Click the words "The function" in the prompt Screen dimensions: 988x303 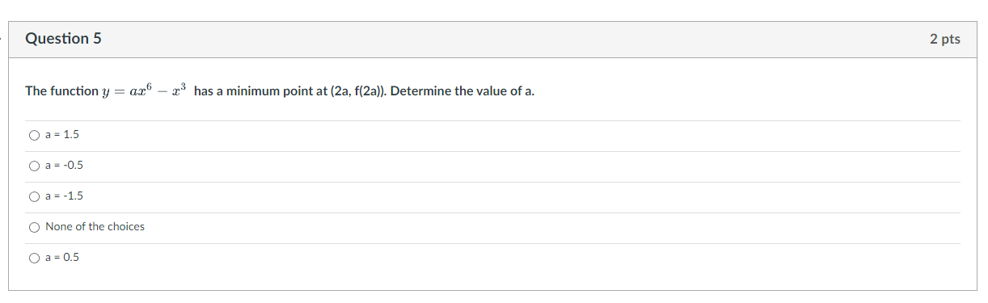62,91
